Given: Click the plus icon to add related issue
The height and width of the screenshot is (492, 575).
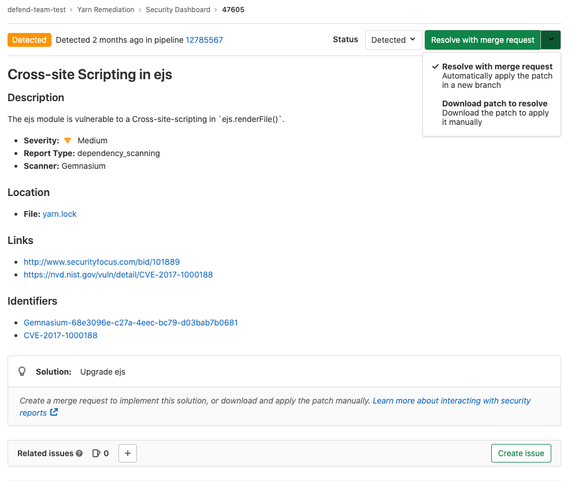Looking at the screenshot, I should [x=127, y=453].
